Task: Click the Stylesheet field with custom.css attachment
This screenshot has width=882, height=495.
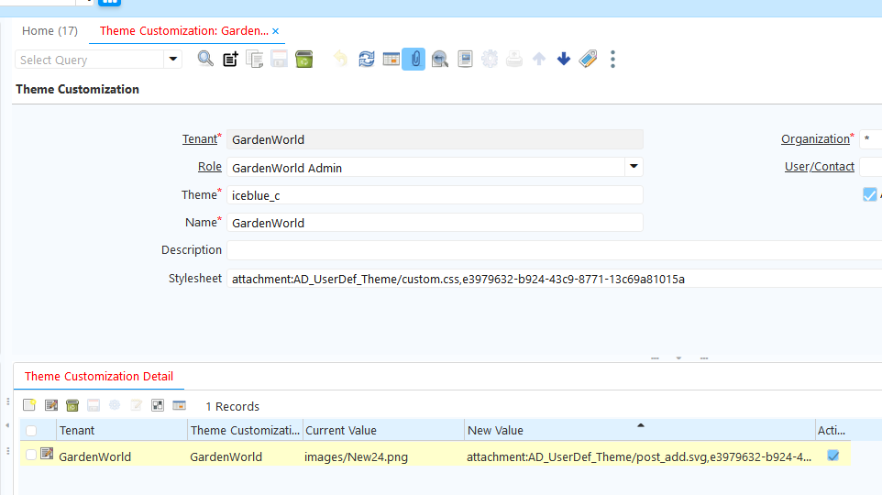Action: (554, 279)
